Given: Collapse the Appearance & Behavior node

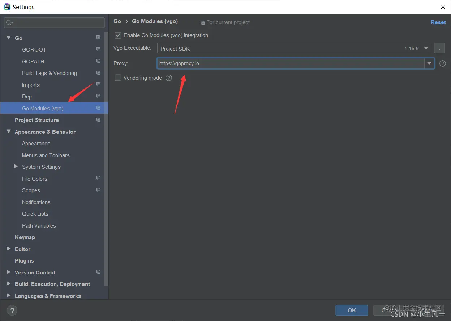Looking at the screenshot, I should pos(9,132).
